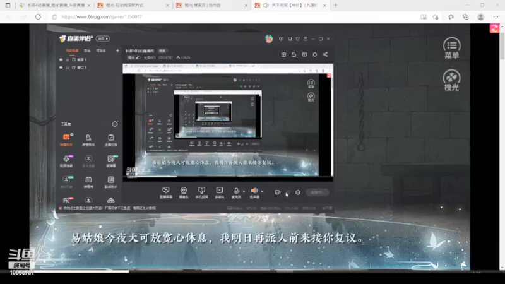Reload the page with the refresh button

pos(38,17)
